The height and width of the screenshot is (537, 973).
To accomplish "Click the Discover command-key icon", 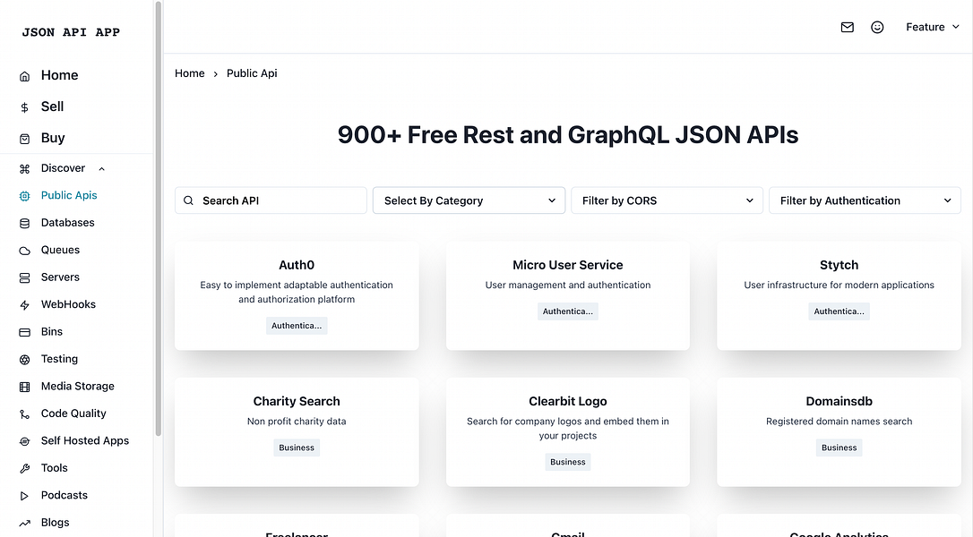I will [x=25, y=168].
